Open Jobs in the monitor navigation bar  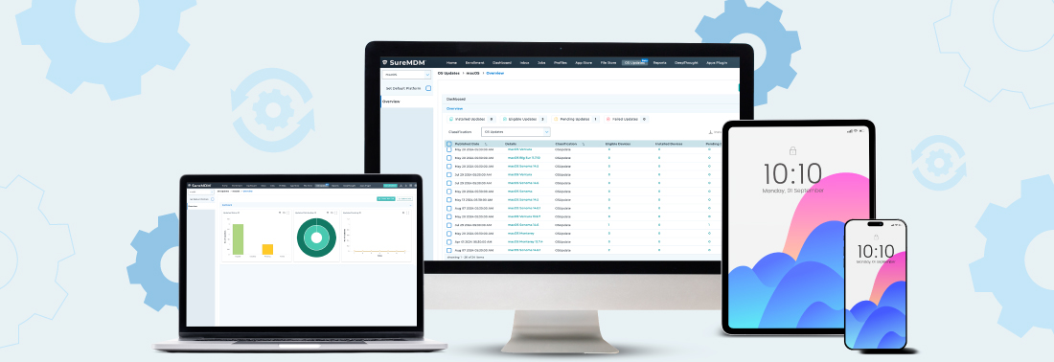[x=541, y=62]
